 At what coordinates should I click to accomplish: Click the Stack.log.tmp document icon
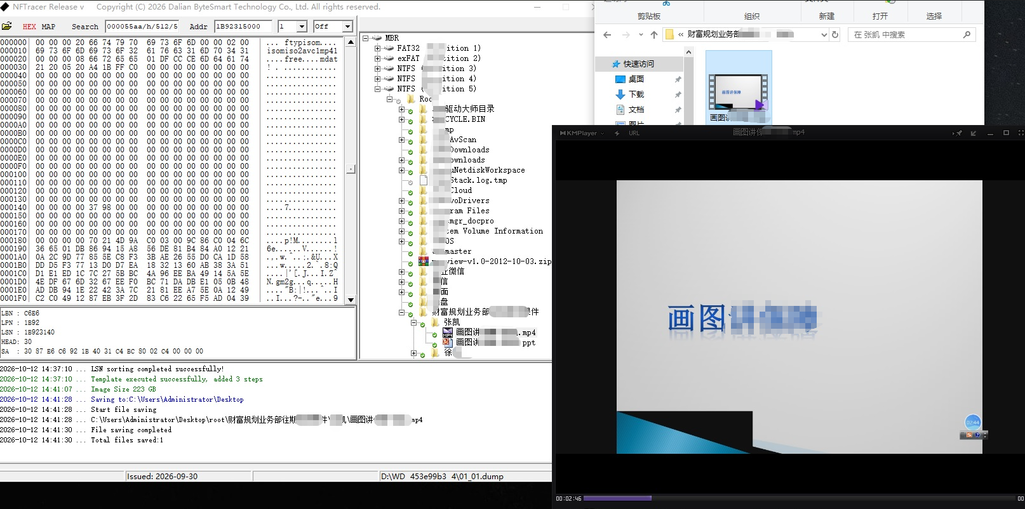pos(424,180)
